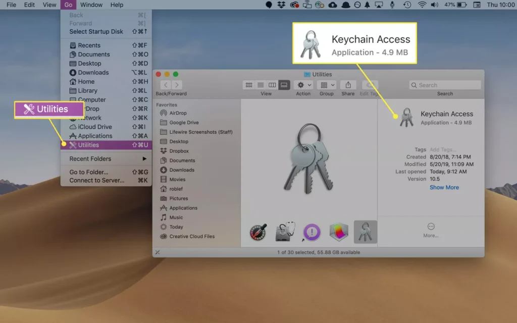Viewport: 517px width, 323px height.
Task: Open the Action gear dropdown
Action: tap(303, 85)
